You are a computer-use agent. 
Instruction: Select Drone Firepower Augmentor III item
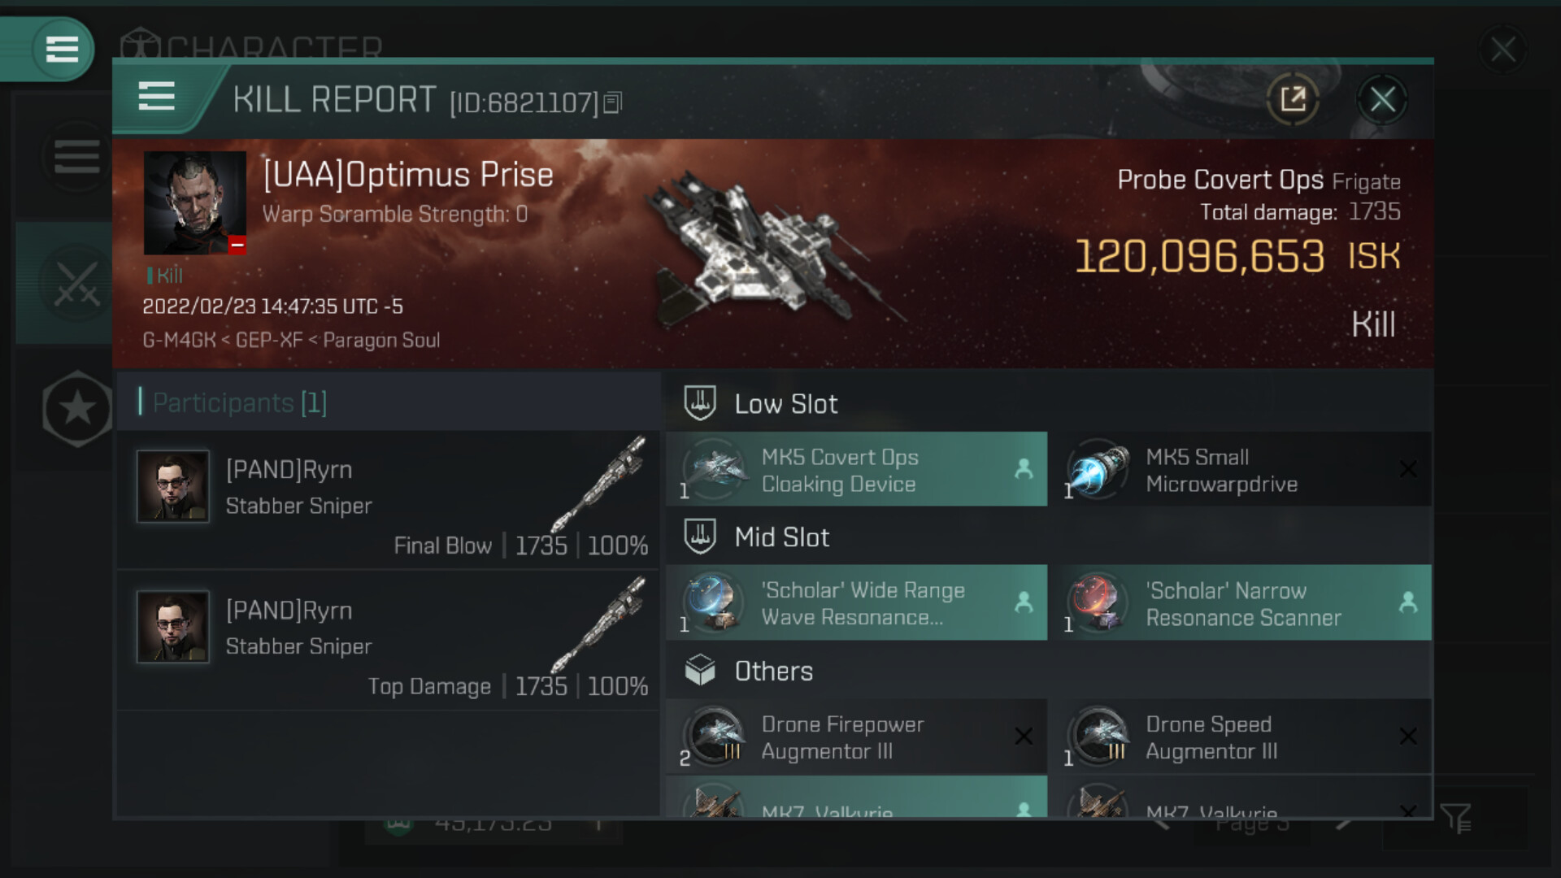(856, 737)
